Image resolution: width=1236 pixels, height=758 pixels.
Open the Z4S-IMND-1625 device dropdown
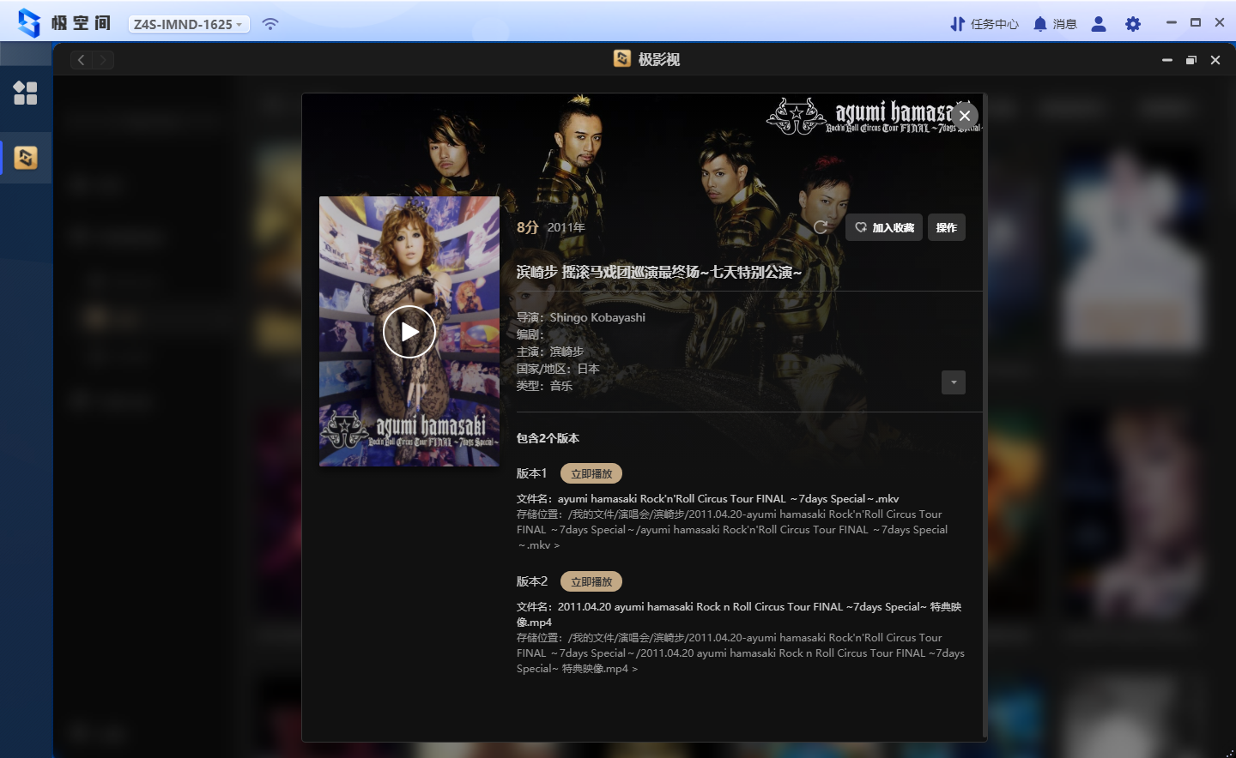pyautogui.click(x=190, y=24)
